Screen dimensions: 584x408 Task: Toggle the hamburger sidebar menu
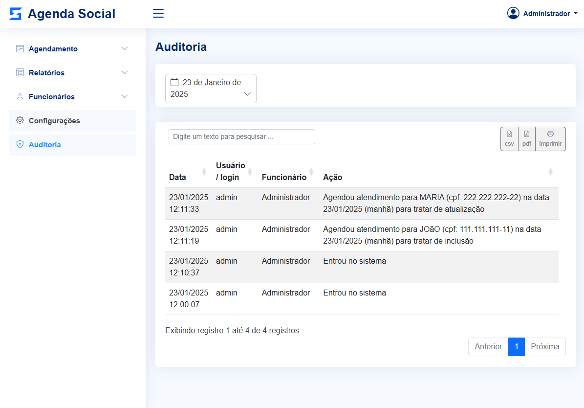pos(158,13)
